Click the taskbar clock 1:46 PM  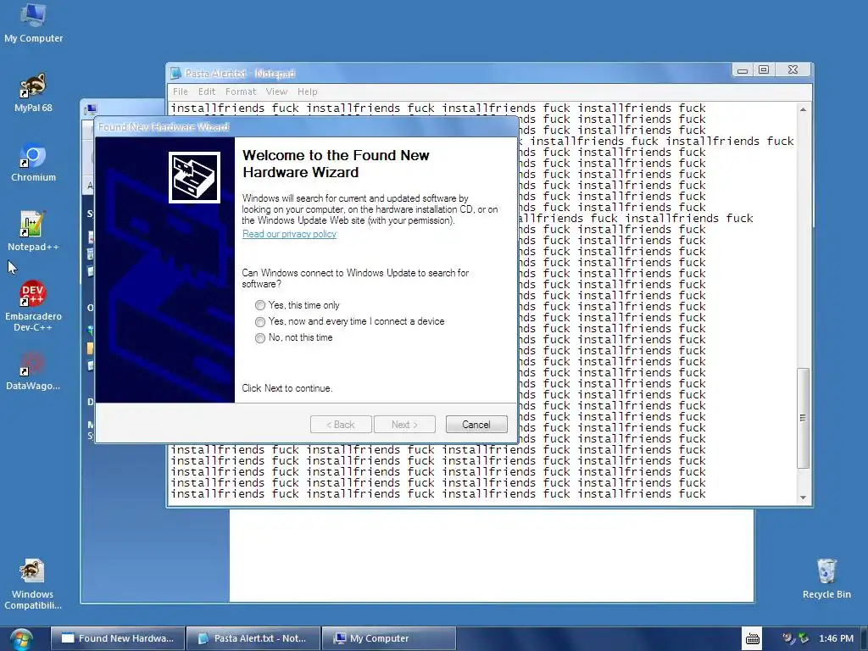pos(836,638)
